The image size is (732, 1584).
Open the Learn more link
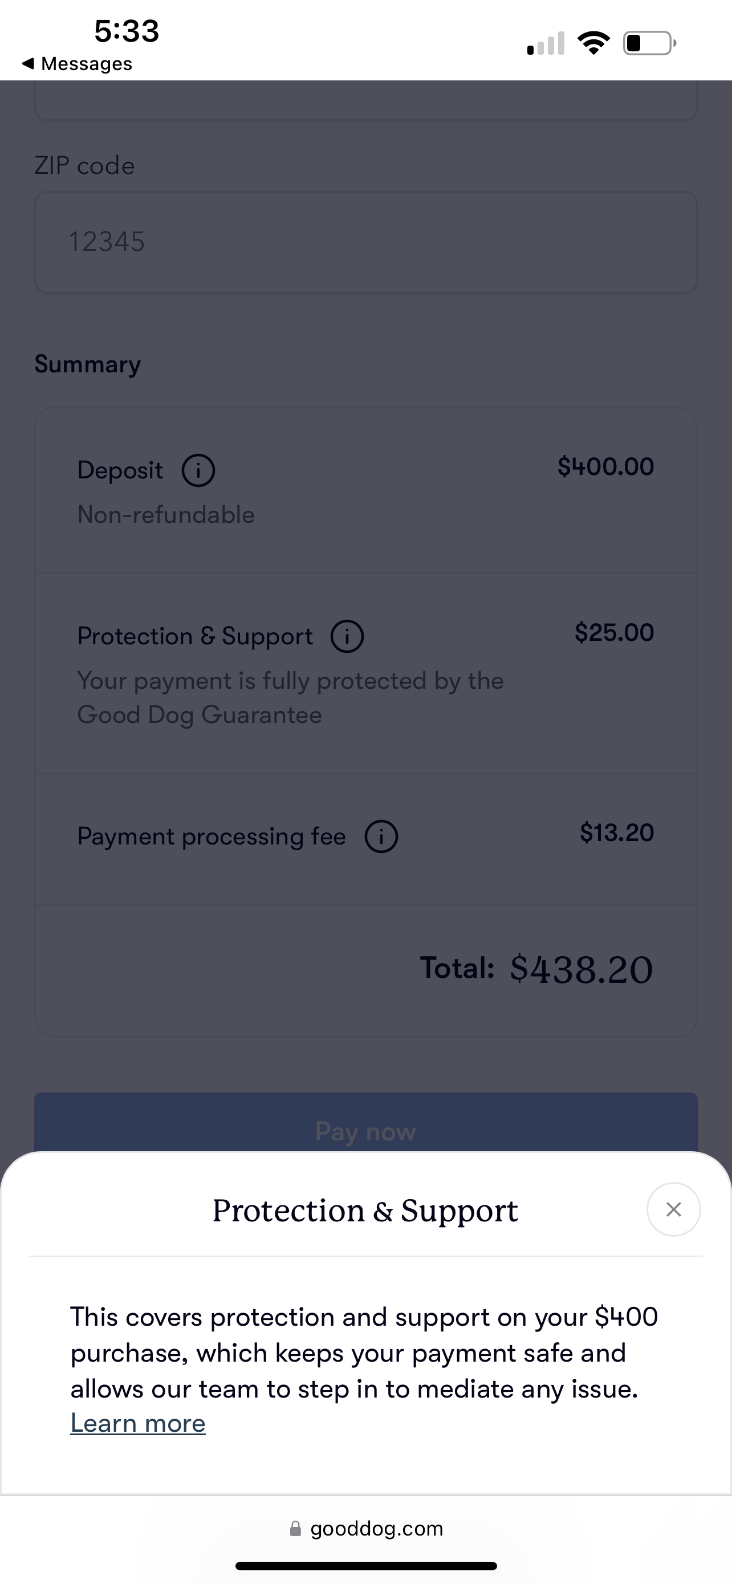pos(137,1423)
